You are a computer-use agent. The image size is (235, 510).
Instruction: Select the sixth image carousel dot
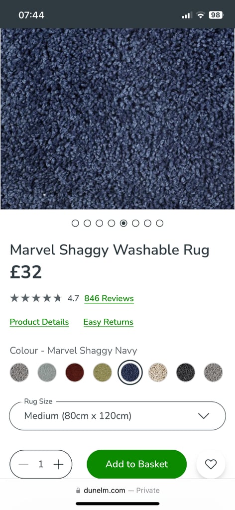(x=135, y=223)
